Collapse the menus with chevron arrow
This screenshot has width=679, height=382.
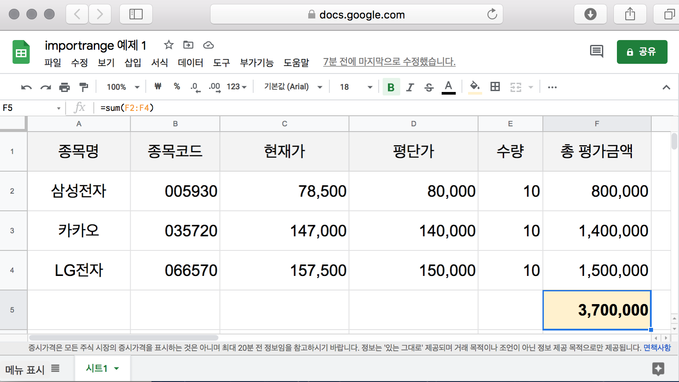(666, 87)
